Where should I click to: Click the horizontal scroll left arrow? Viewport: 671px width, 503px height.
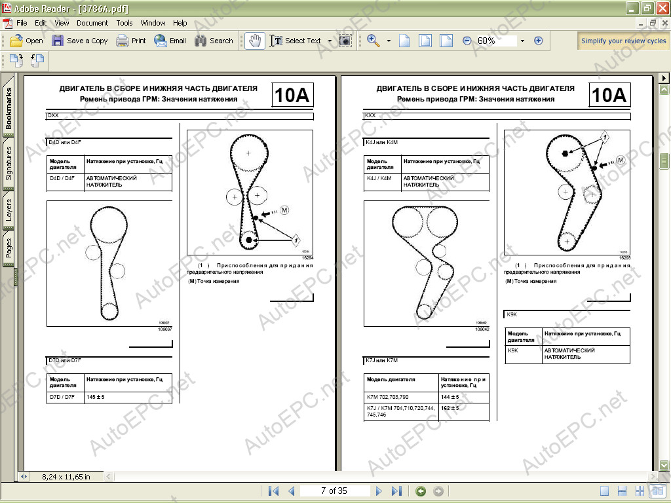pos(109,477)
